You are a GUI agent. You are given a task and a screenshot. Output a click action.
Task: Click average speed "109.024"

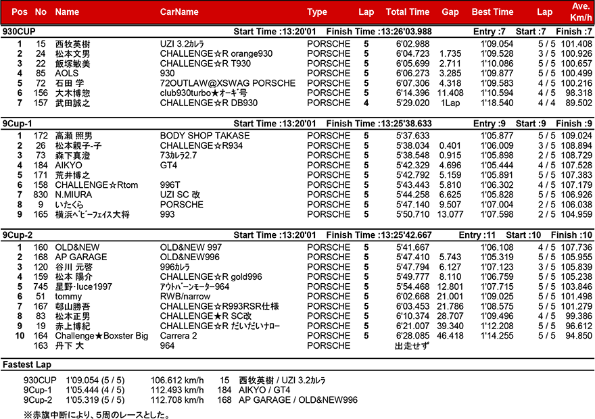tap(577, 136)
